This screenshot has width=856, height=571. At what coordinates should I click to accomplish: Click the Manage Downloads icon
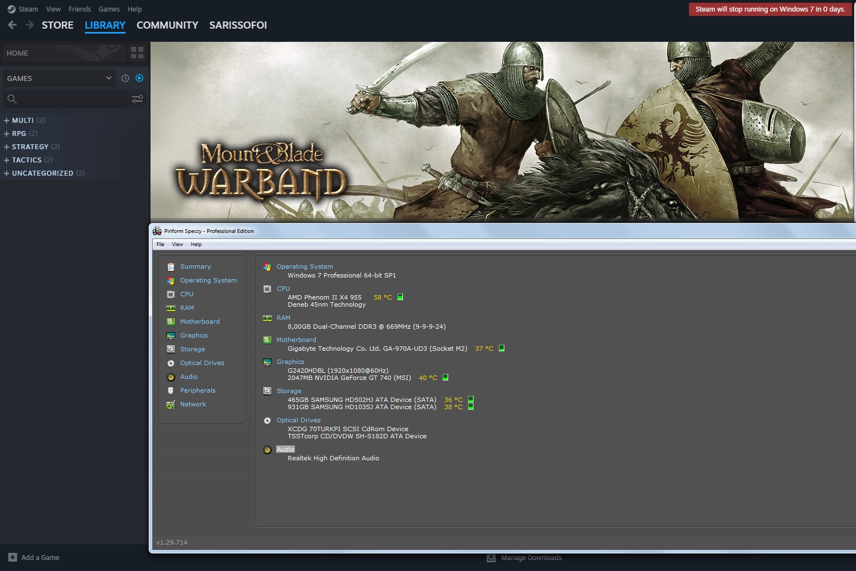click(x=491, y=558)
